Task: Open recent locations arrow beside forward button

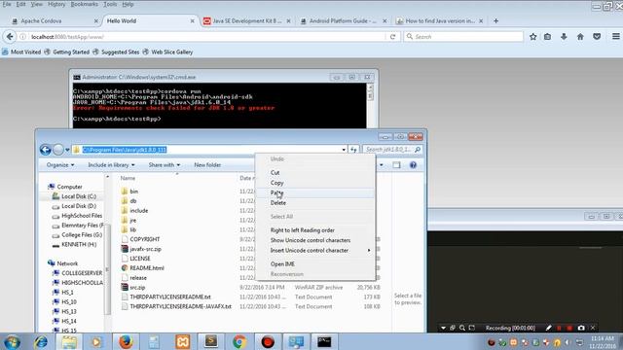Action: [x=67, y=150]
